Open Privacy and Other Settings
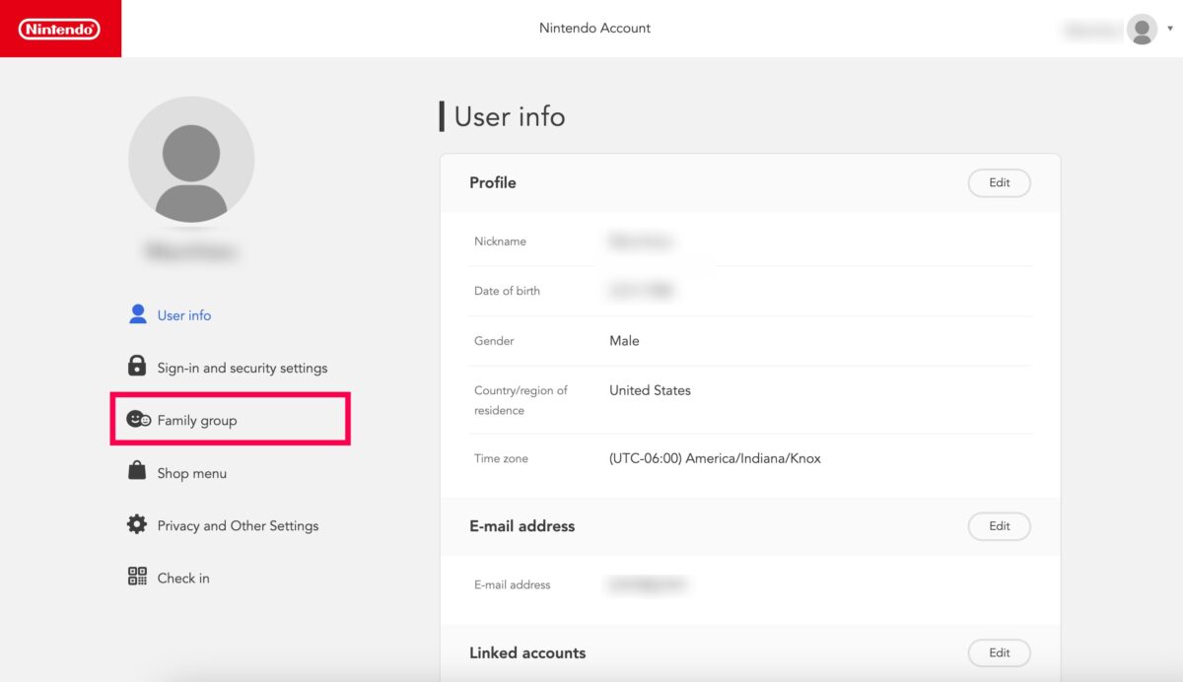Screen dimensions: 1183x682 239,525
